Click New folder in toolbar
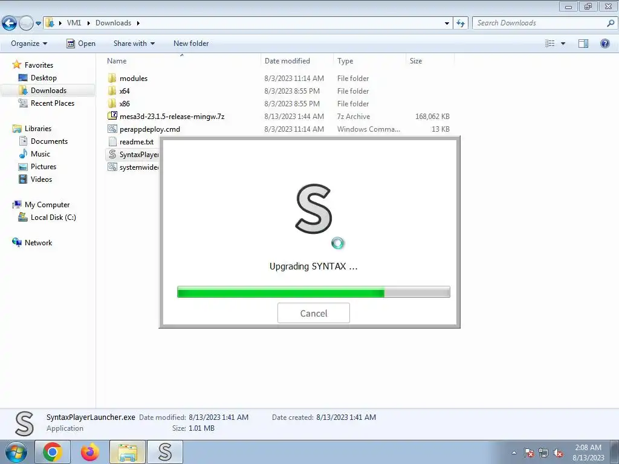 point(191,43)
